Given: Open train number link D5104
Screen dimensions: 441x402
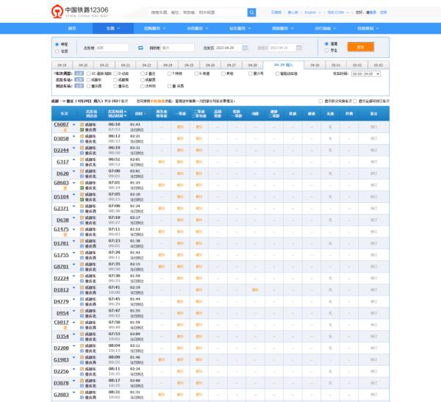Looking at the screenshot, I should coord(62,196).
